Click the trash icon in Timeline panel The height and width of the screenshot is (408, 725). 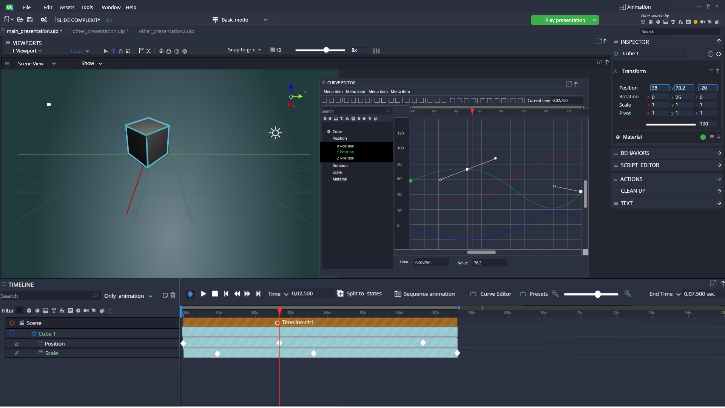[173, 295]
